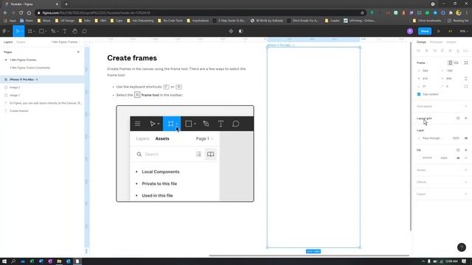The image size is (472, 265).
Task: Open File Explorer from taskbar
Action: [59, 261]
